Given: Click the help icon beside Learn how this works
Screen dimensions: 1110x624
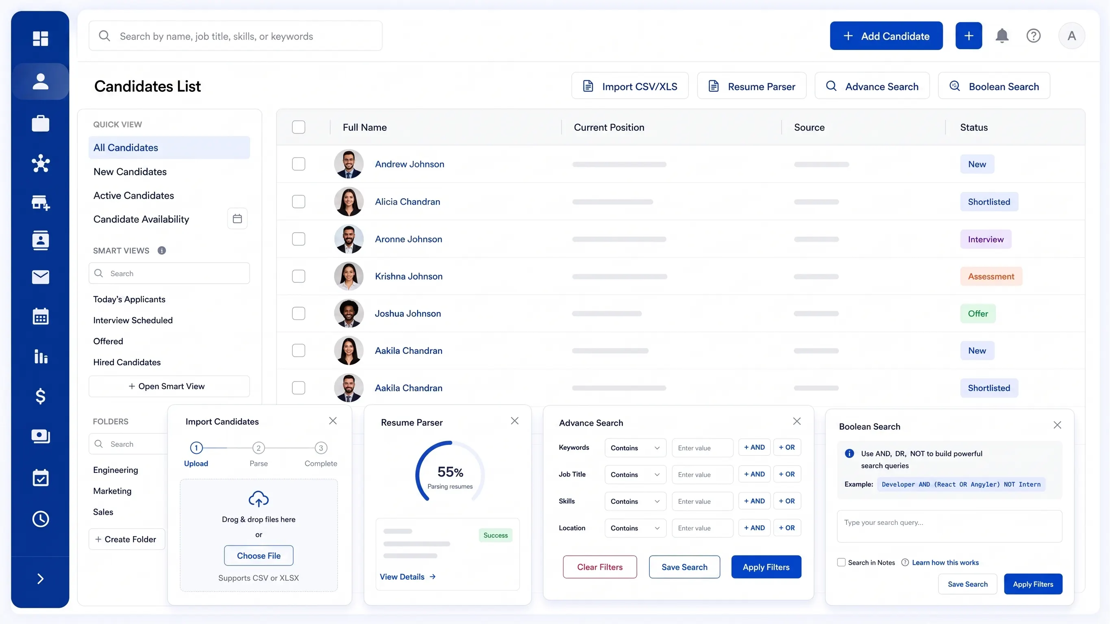Looking at the screenshot, I should 905,562.
